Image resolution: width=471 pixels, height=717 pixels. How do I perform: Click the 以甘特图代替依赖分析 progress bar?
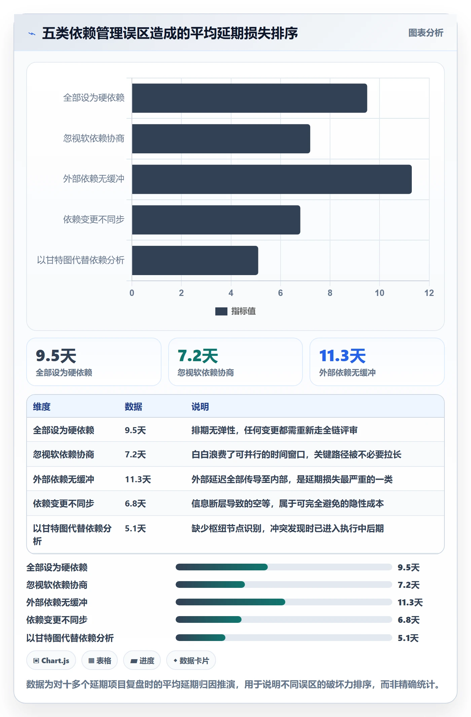click(x=284, y=638)
